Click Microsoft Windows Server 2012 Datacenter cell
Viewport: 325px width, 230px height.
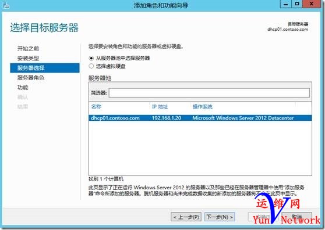tap(243, 118)
